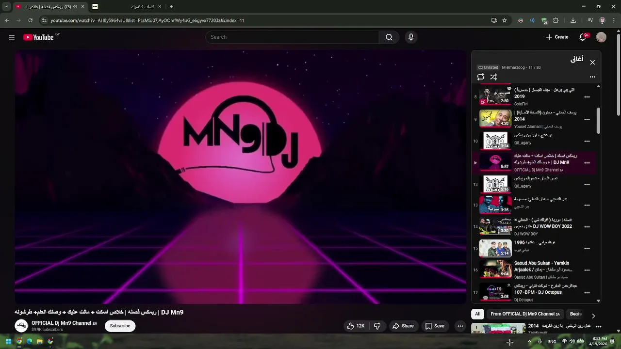Open browser three-dot menu
The image size is (621, 349).
point(614,20)
